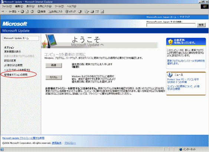Screen dimensions: 209x152
Task: Open the ファイル(F) menu
Action: 7,6
